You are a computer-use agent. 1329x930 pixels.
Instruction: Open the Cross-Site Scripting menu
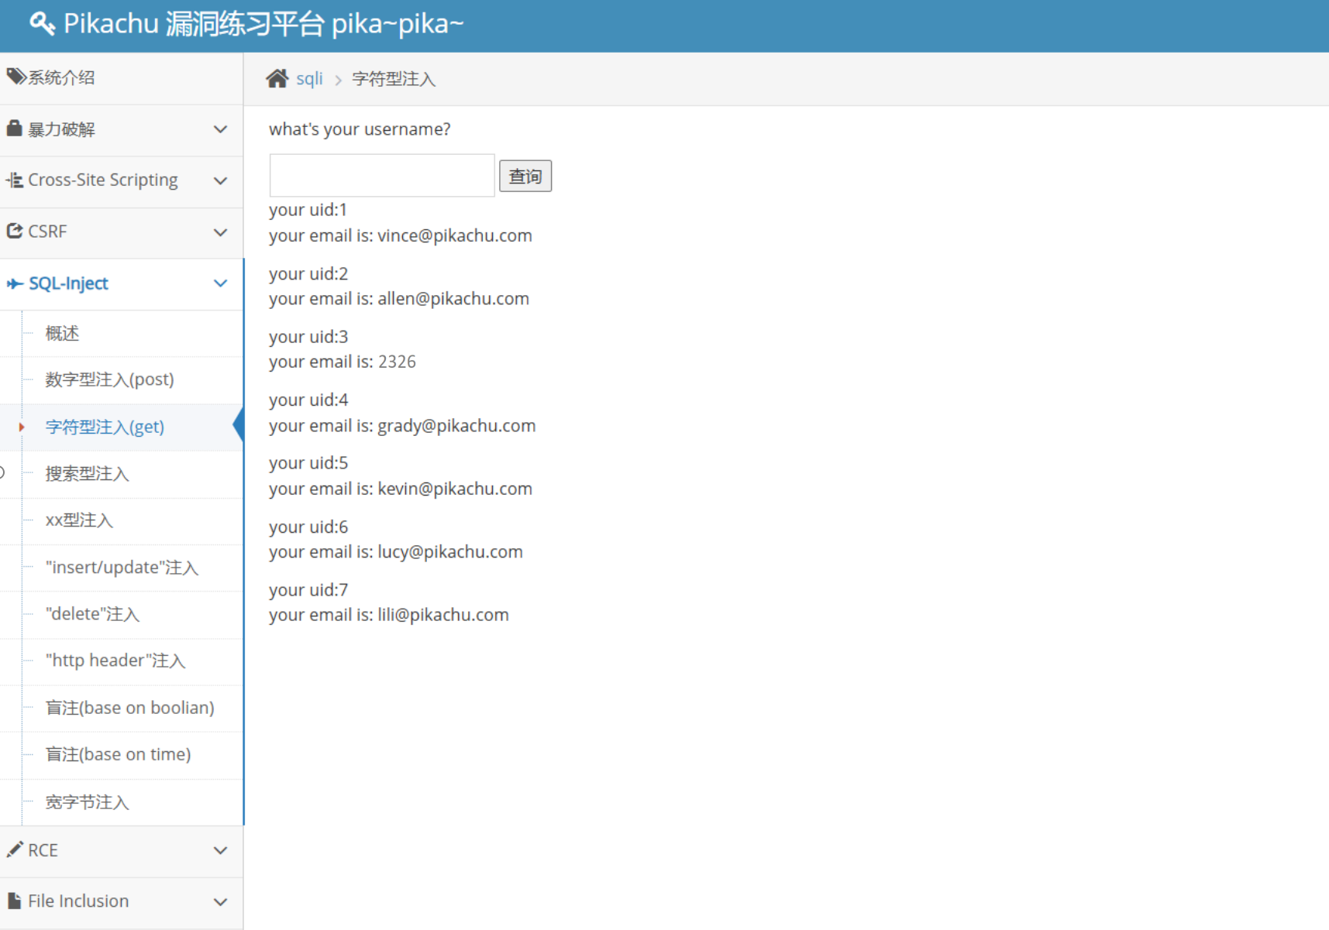pyautogui.click(x=122, y=181)
